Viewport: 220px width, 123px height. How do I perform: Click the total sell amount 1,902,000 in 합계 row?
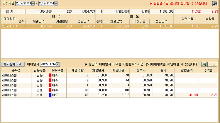tap(122, 11)
